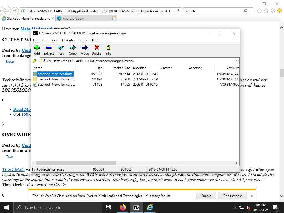The height and width of the screenshot is (213, 284).
Task: Click Internet Explorer taskbar icon
Action: pyautogui.click(x=150, y=207)
